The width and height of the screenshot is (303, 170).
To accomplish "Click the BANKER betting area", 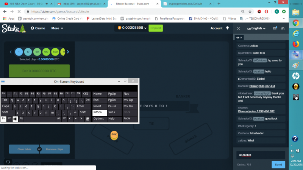I will (x=191, y=139).
